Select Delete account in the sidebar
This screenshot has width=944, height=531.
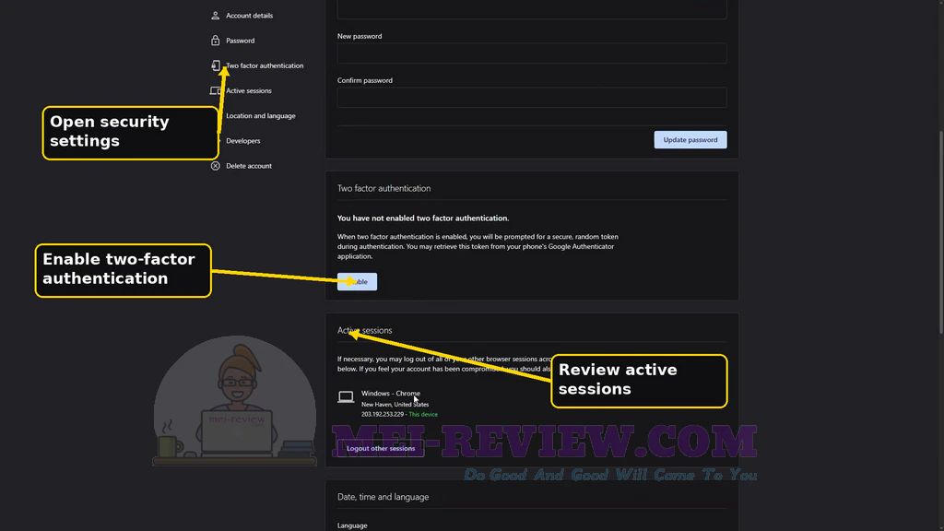pyautogui.click(x=249, y=166)
